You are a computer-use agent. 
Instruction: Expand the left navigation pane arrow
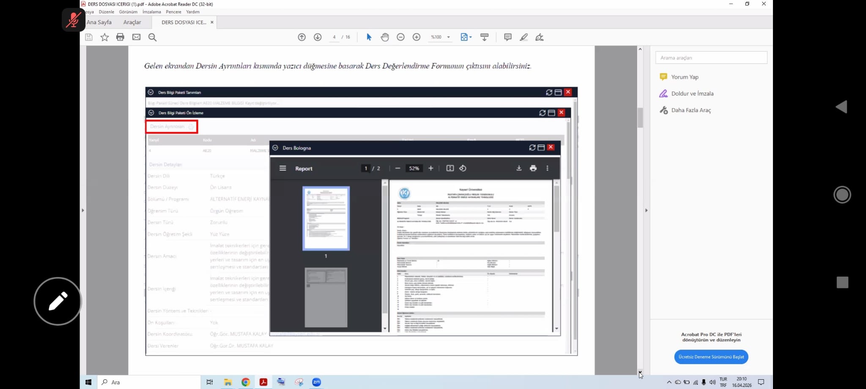point(83,210)
